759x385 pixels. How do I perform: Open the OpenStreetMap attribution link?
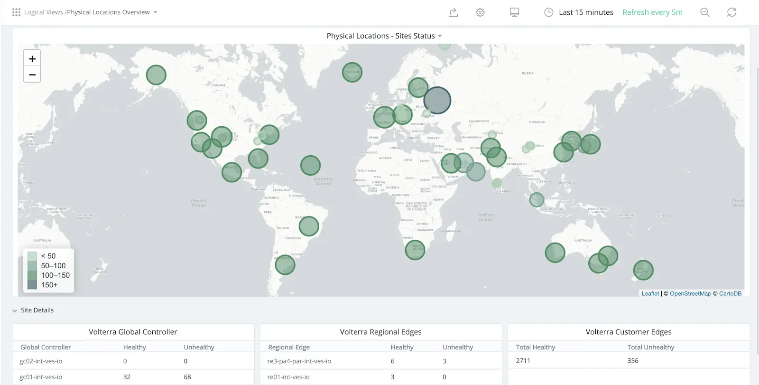[x=690, y=294]
